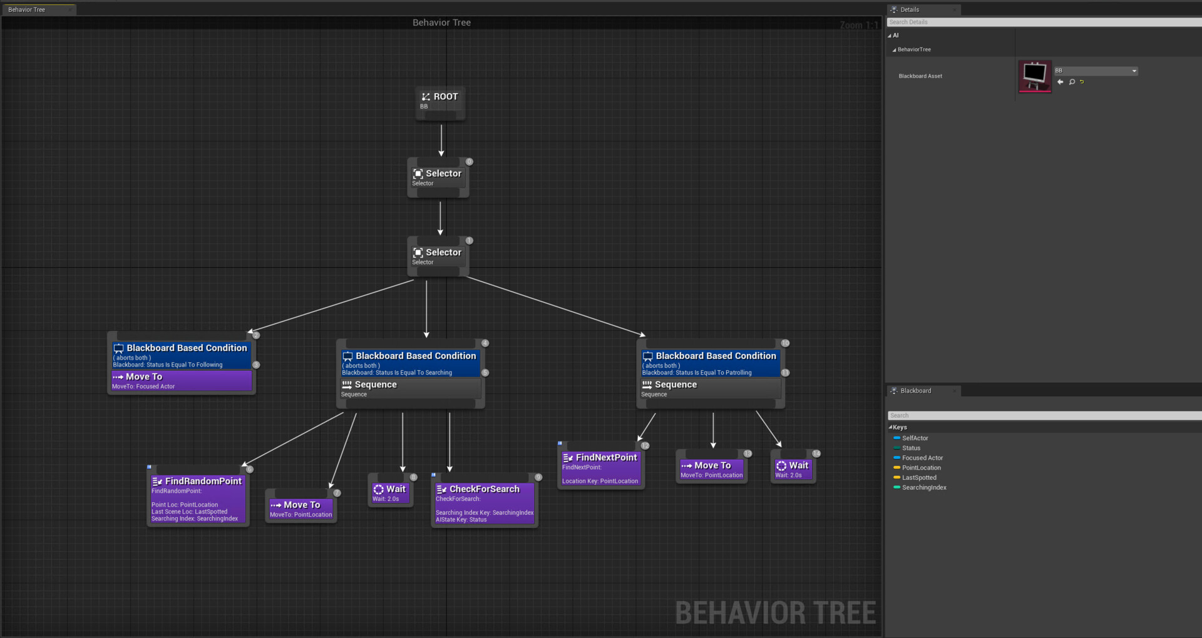Click the magnifier browse icon beside Blackboard Asset
1202x638 pixels.
1072,82
